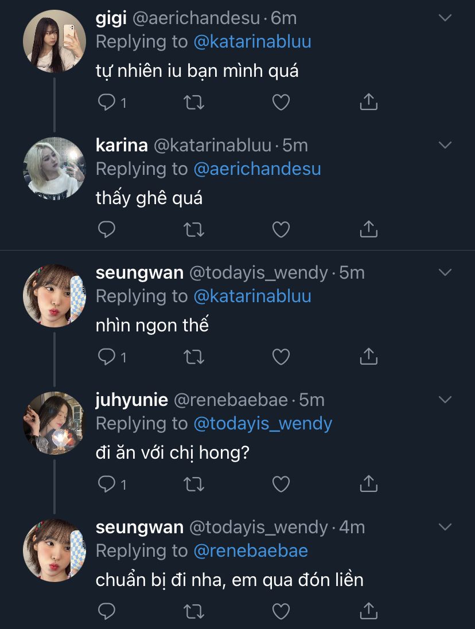Open @renebaebae mention link
Viewport: 475px width, 629px height.
251,551
